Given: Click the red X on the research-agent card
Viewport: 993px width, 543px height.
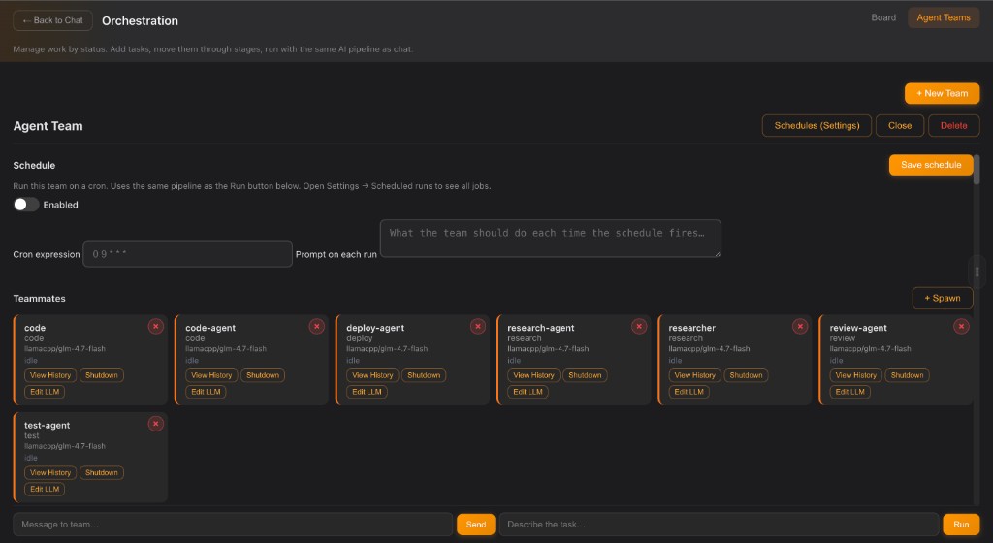Looking at the screenshot, I should pos(639,327).
